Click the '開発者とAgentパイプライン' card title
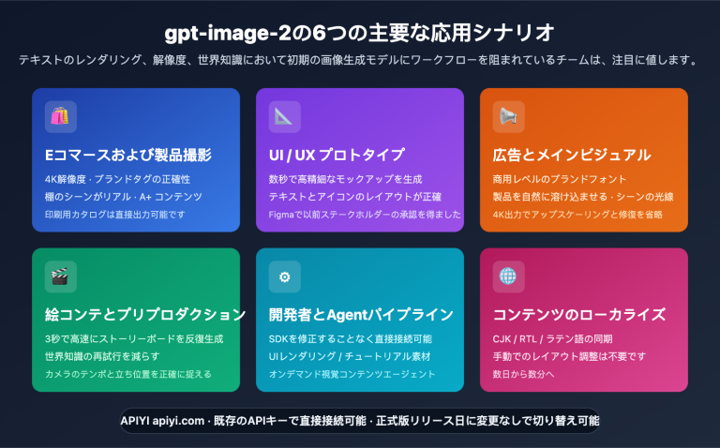Viewport: 720px width, 448px height. point(361,315)
